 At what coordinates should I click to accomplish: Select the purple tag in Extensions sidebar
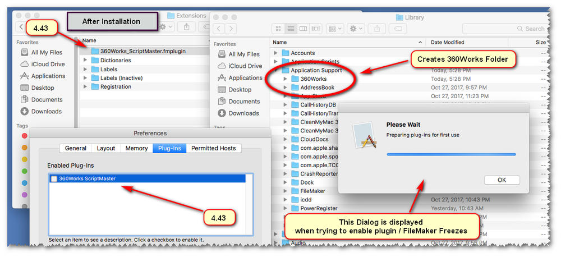25,195
